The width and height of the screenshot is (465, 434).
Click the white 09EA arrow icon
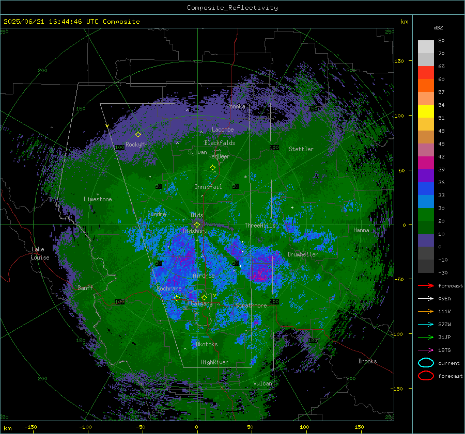[x=426, y=298]
